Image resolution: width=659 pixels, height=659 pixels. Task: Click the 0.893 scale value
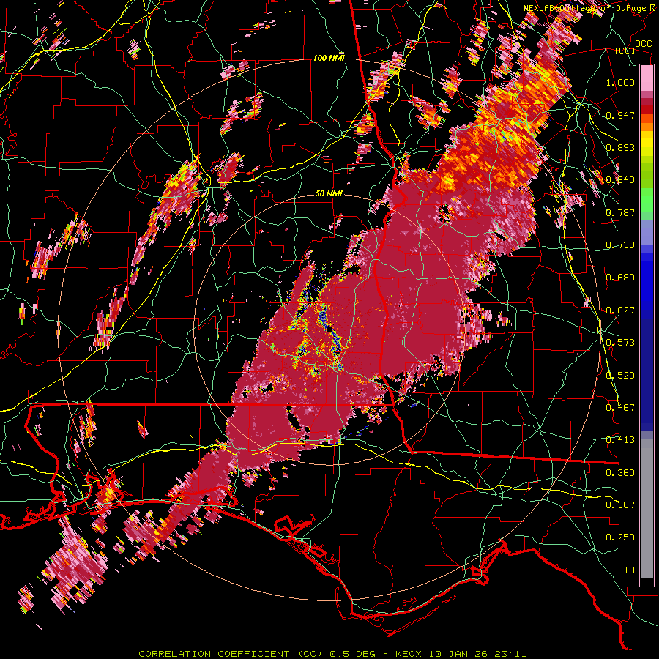620,147
